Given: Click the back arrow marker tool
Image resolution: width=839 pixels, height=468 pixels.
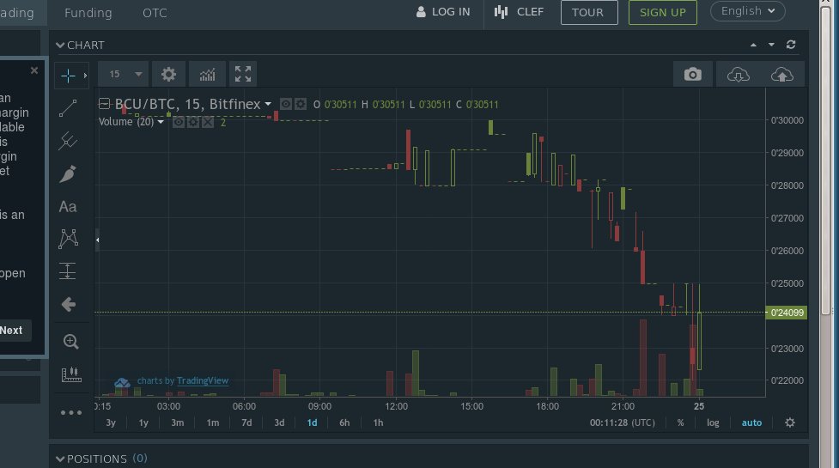Looking at the screenshot, I should coord(68,304).
